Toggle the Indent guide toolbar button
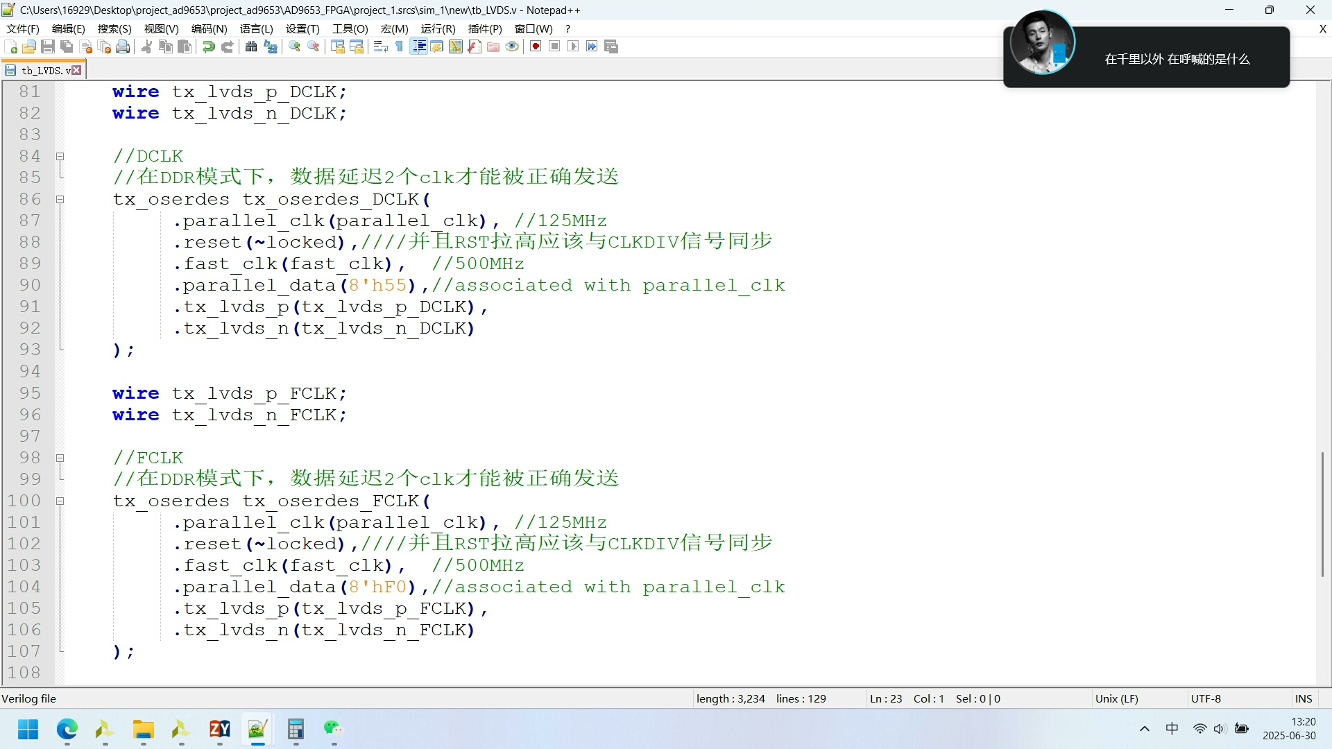 click(x=418, y=46)
